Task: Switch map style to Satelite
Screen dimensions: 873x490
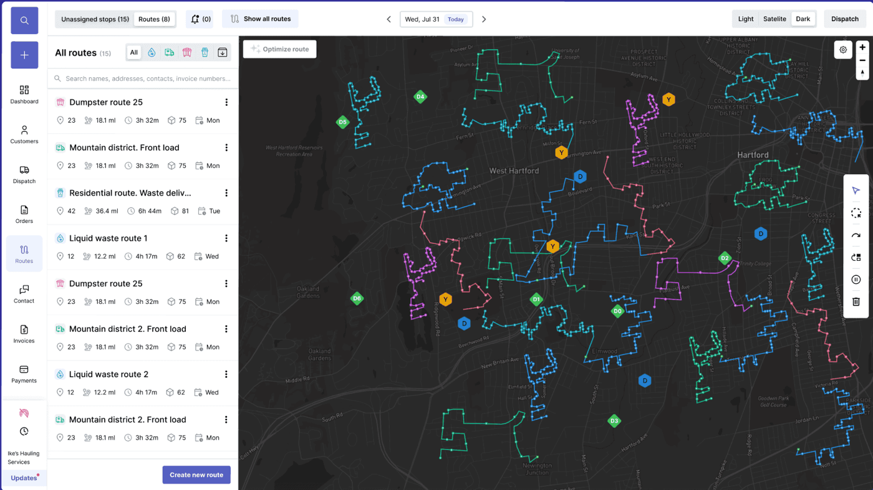Action: [774, 19]
